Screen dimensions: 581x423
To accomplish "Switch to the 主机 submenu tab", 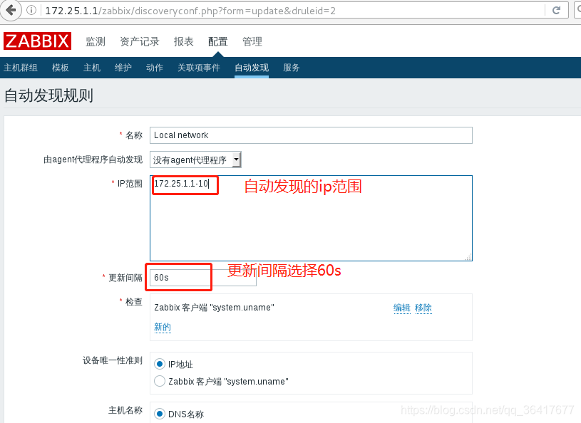I will 92,68.
